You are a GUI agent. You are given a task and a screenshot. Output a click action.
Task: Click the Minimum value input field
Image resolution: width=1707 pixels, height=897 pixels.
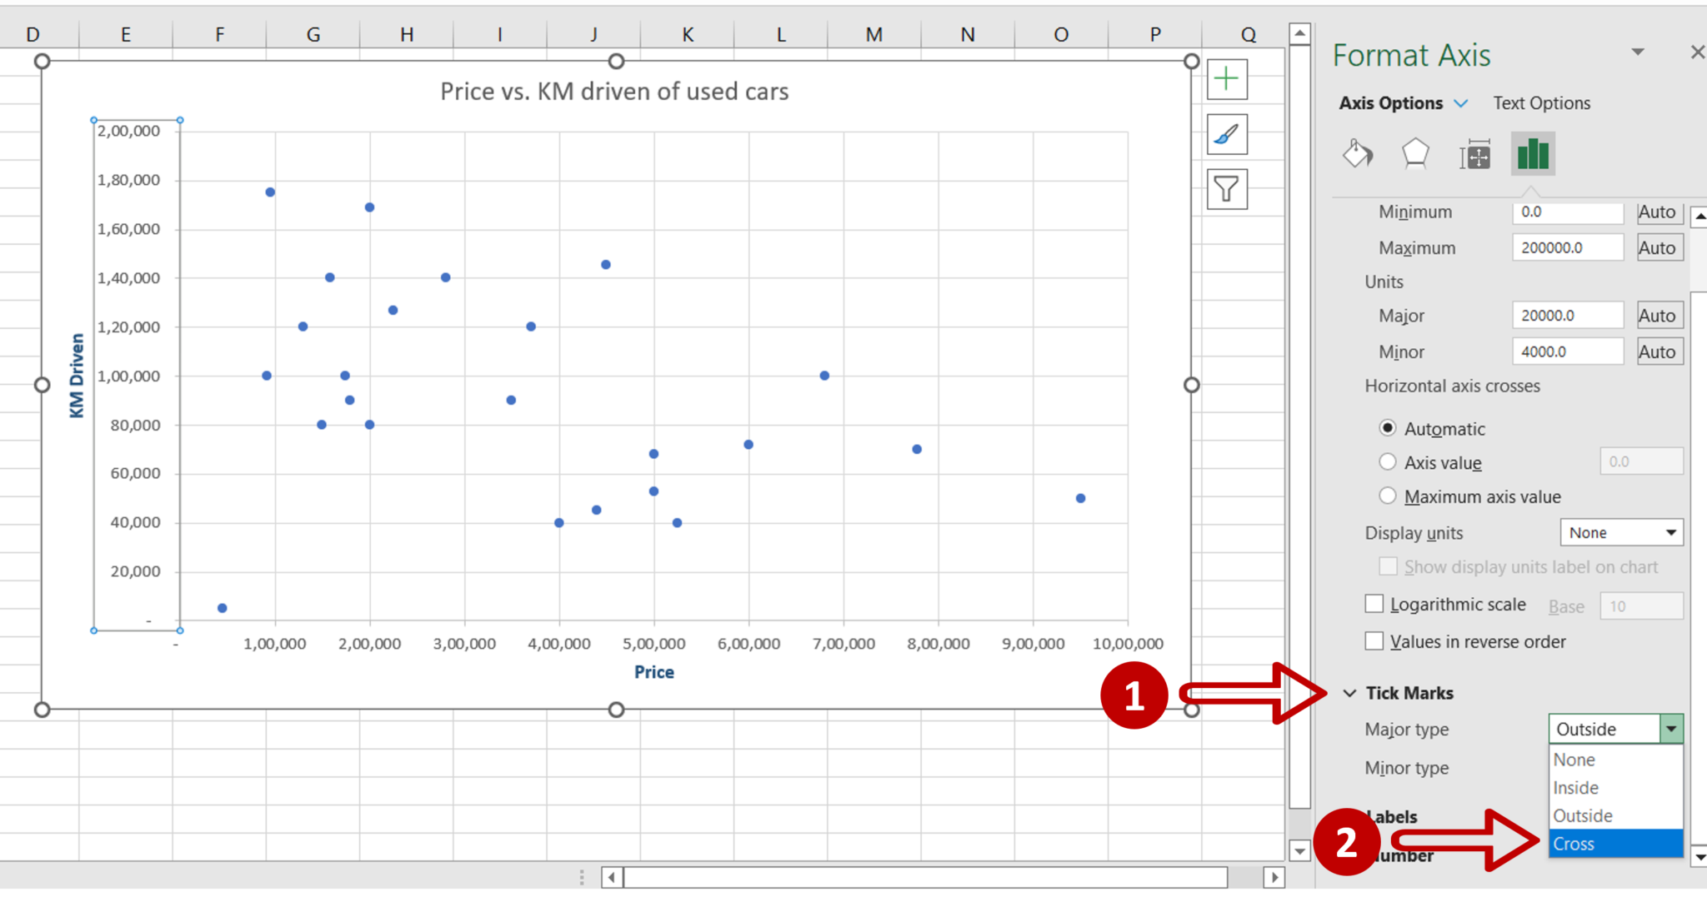tap(1567, 212)
